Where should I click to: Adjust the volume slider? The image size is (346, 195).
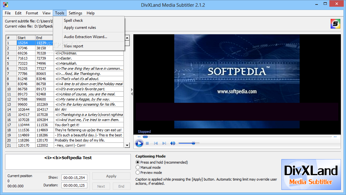189,143
